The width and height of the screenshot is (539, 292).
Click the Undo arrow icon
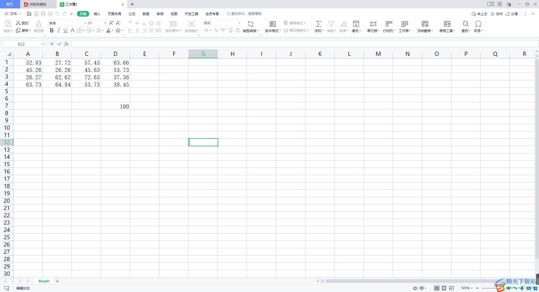click(x=57, y=14)
